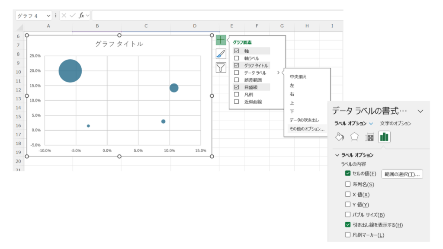
Task: Open the Size & Properties icon
Action: click(x=369, y=137)
